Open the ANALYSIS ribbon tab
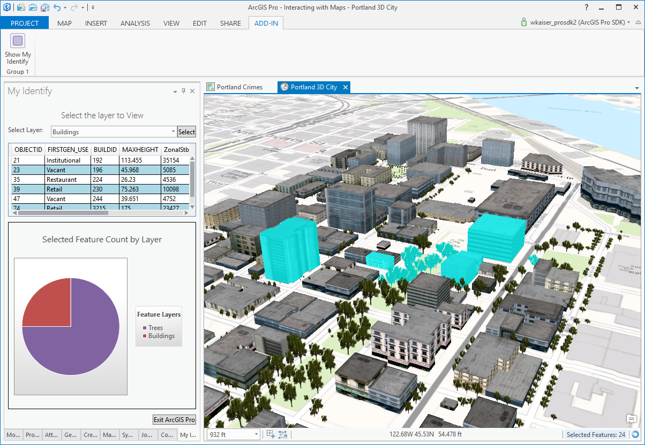The height and width of the screenshot is (445, 645). (135, 23)
